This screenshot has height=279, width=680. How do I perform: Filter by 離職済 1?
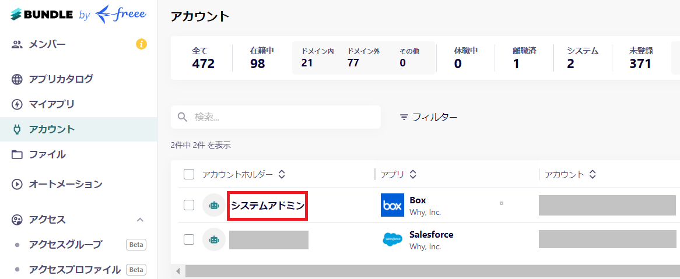[x=524, y=58]
